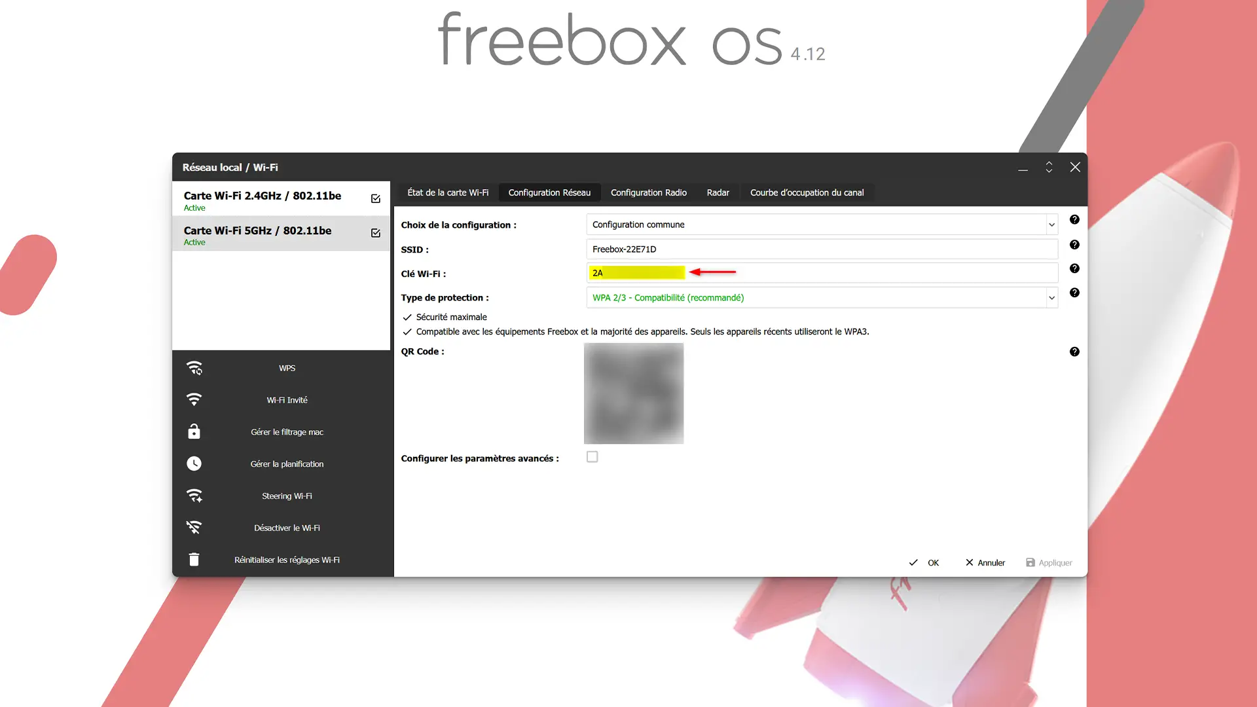Toggle the 5GHz Wi-Fi card checkbox
This screenshot has height=707, width=1257.
pos(376,233)
